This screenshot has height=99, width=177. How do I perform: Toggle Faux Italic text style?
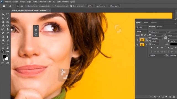pyautogui.click(x=155, y=48)
